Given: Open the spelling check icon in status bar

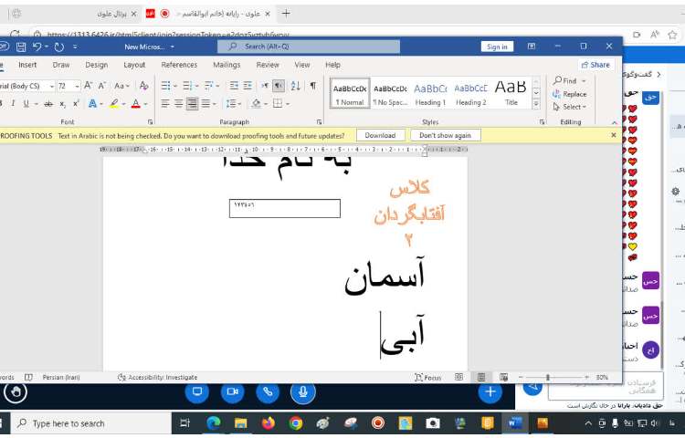Looking at the screenshot, I should coord(28,378).
